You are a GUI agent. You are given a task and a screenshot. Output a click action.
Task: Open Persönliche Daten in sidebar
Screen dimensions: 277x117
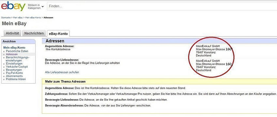[17, 51]
